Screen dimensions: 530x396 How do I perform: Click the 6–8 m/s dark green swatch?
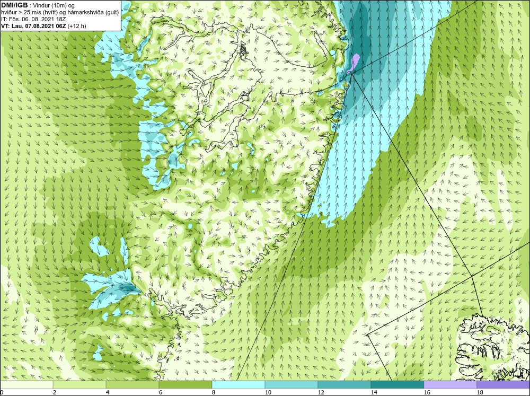(185, 384)
